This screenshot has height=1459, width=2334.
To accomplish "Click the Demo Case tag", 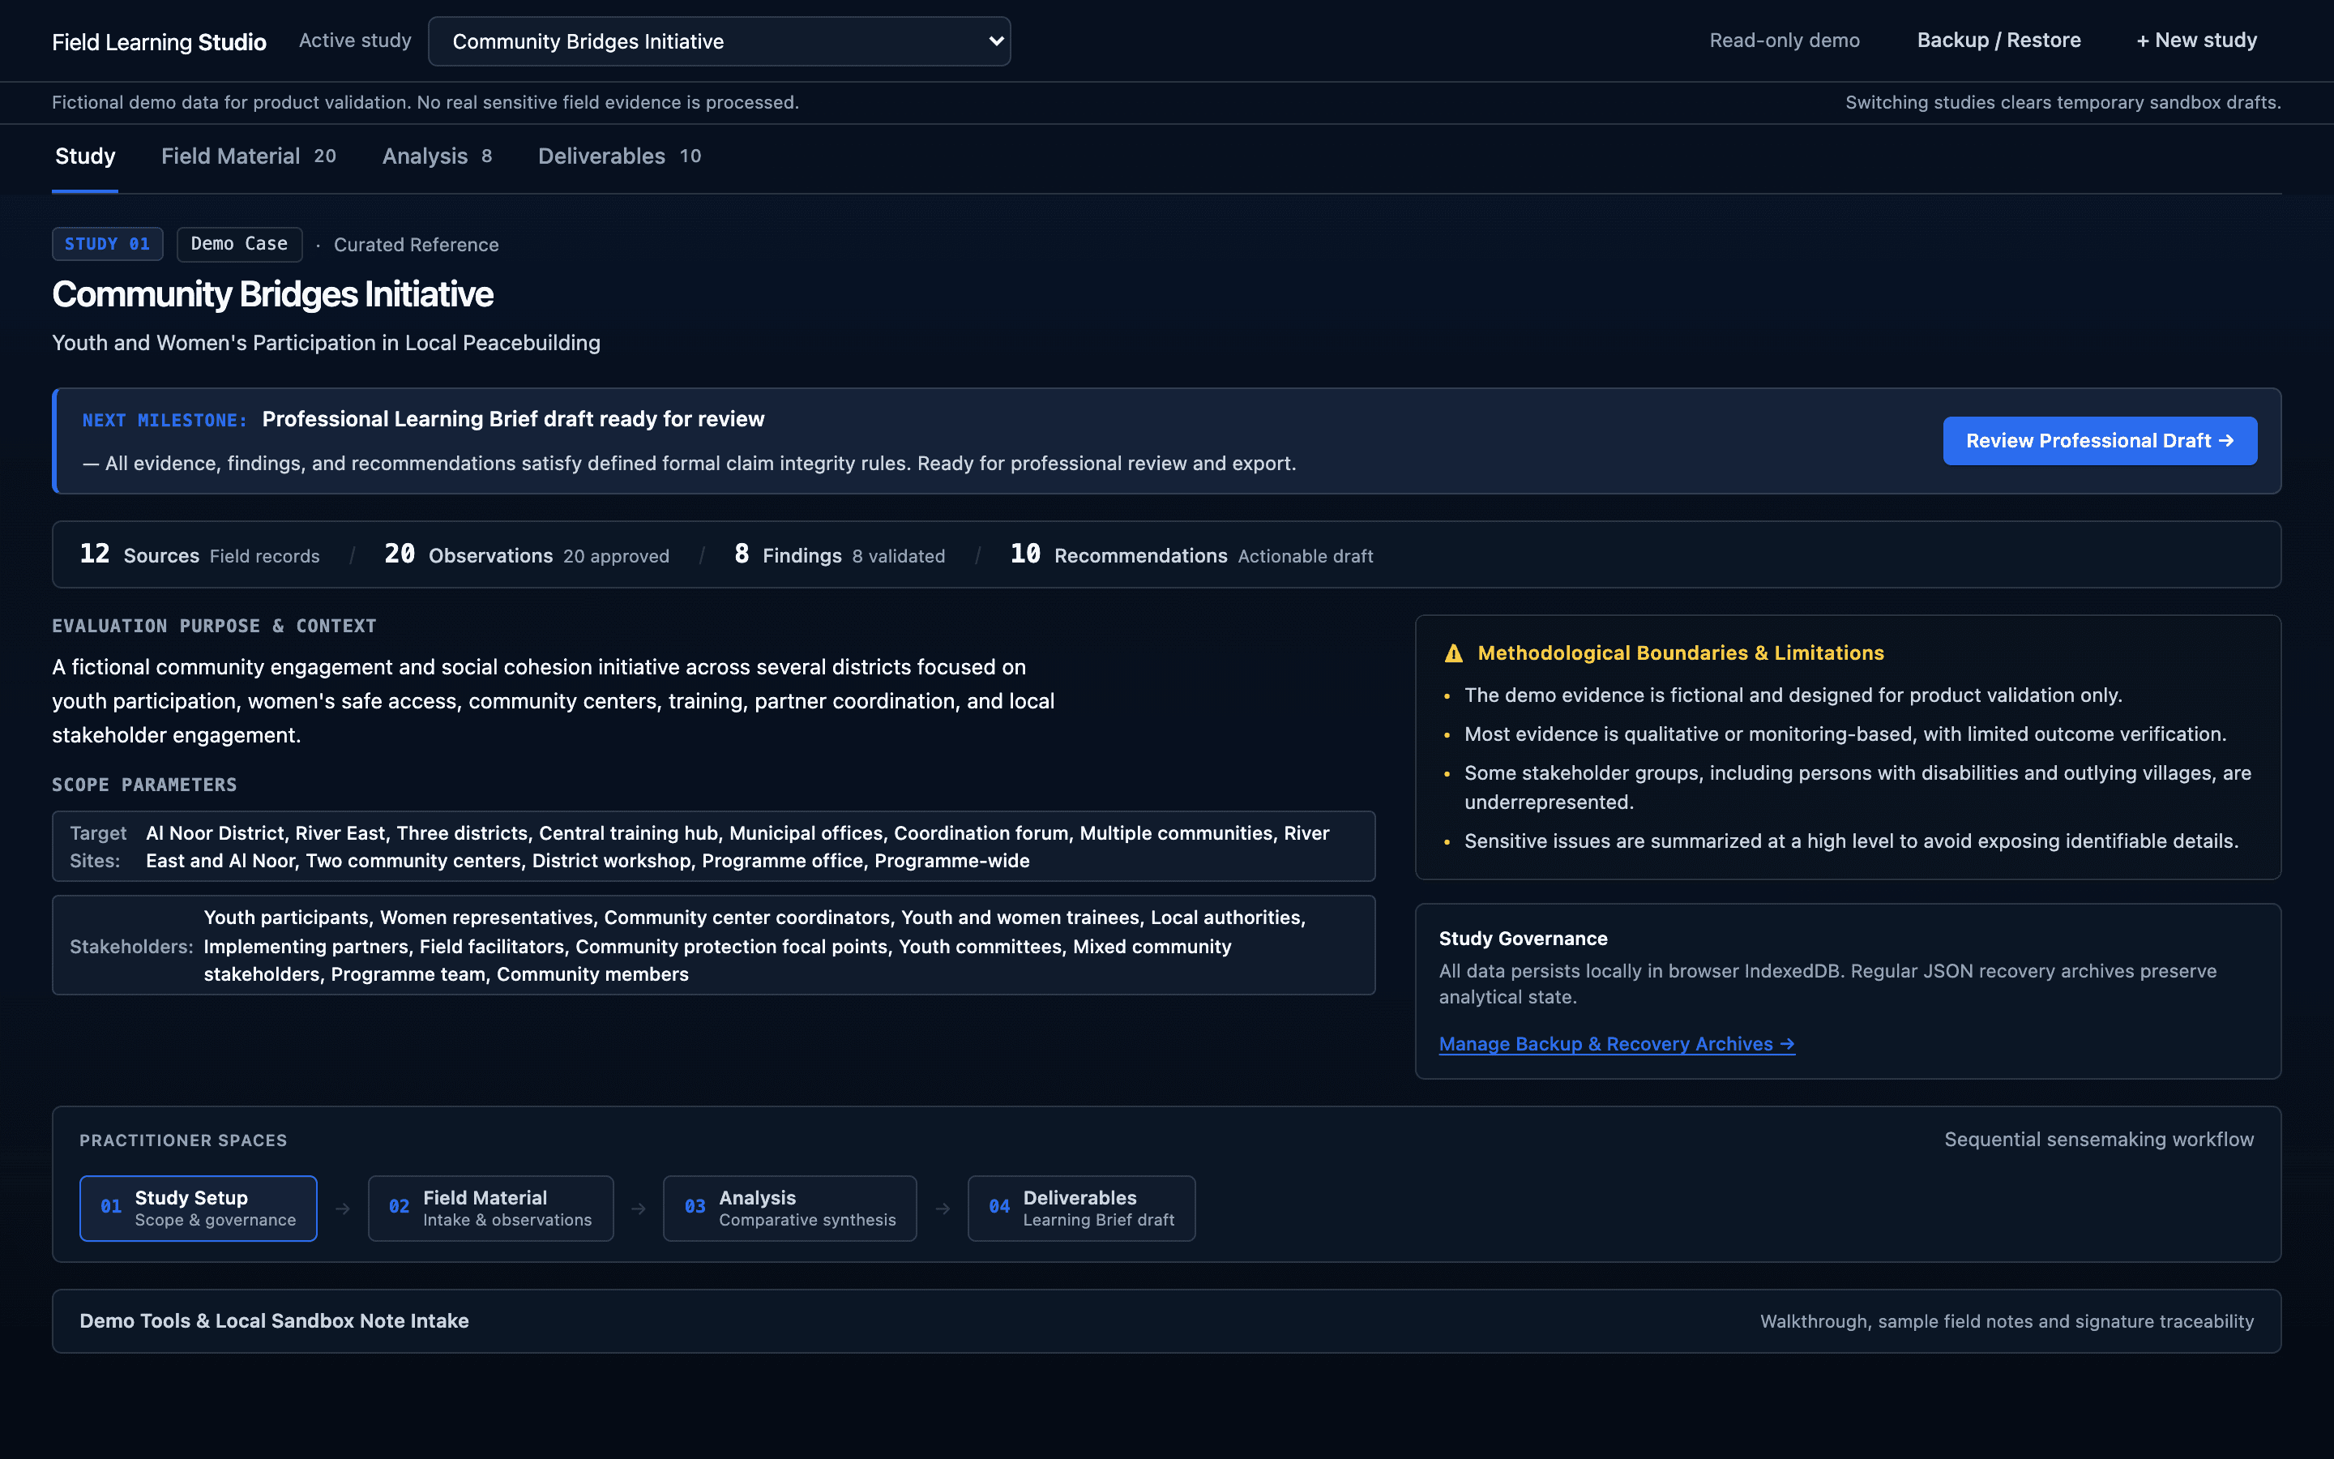I will pos(239,244).
